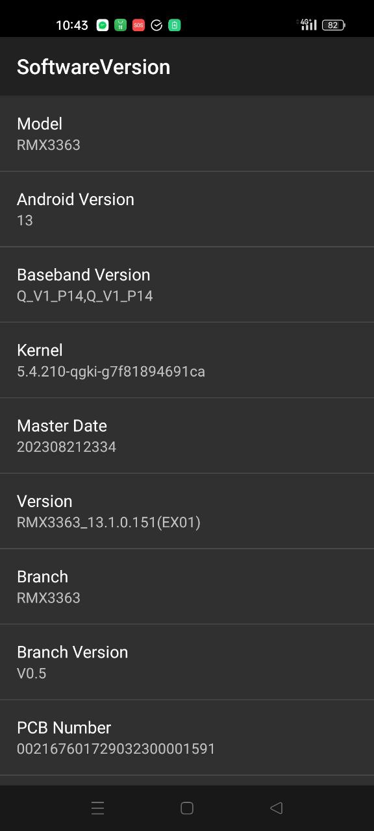Open recent apps via hamburger navigation icon
Viewport: 374px width, 831px height.
pos(97,808)
